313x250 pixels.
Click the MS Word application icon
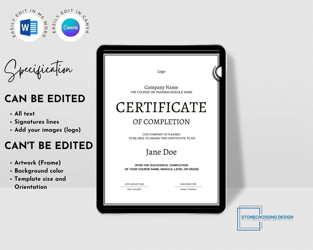29,27
